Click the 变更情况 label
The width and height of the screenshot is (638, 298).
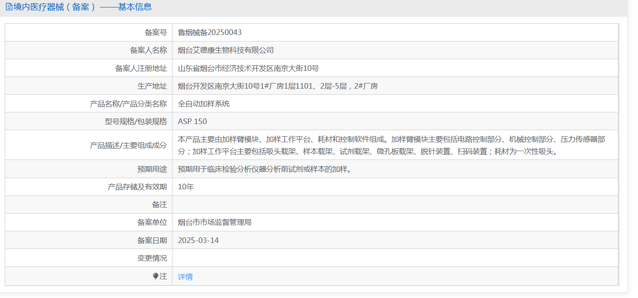(x=152, y=258)
